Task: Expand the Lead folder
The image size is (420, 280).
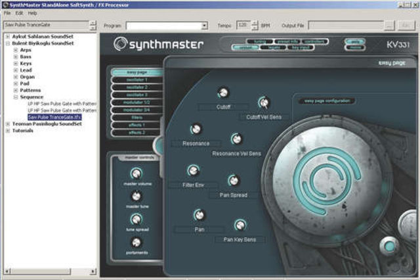Action: click(x=16, y=70)
